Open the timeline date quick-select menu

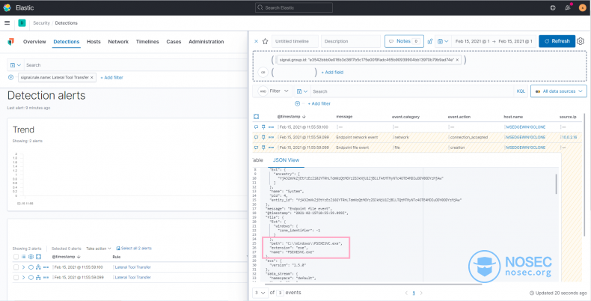click(443, 41)
